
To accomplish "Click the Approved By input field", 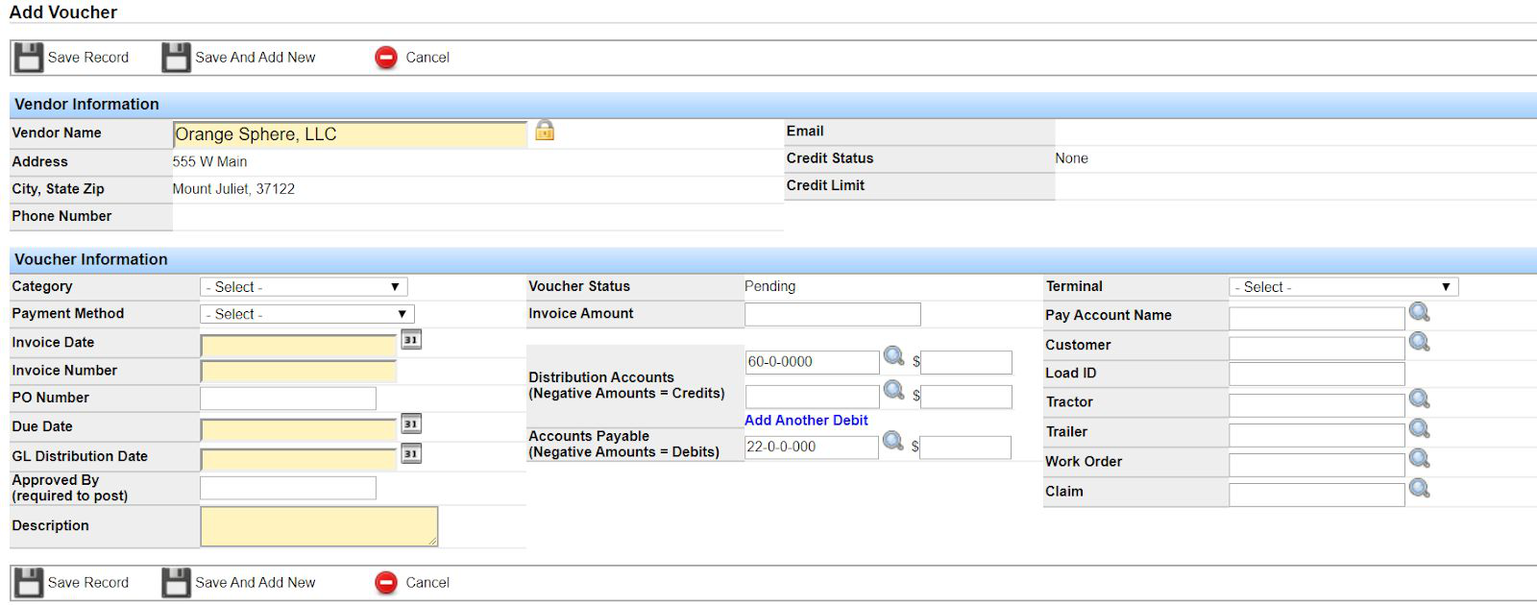I will pyautogui.click(x=288, y=488).
